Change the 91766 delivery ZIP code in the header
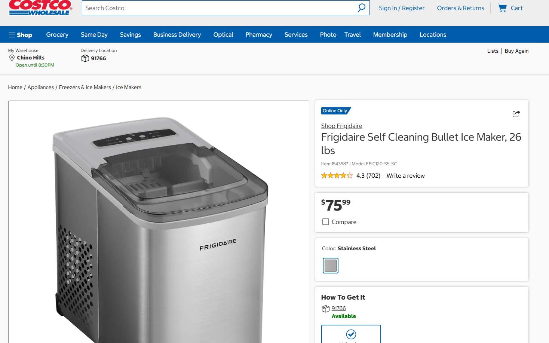The width and height of the screenshot is (549, 343). [98, 58]
